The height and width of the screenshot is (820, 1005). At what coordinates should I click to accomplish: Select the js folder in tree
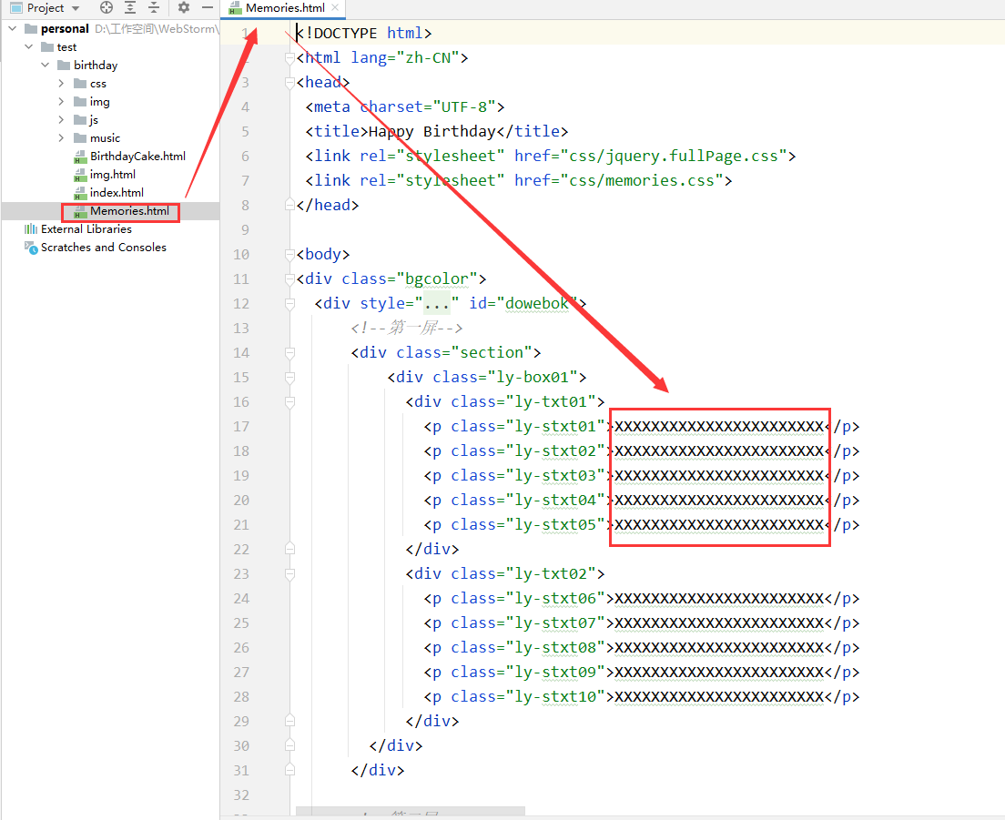[94, 120]
